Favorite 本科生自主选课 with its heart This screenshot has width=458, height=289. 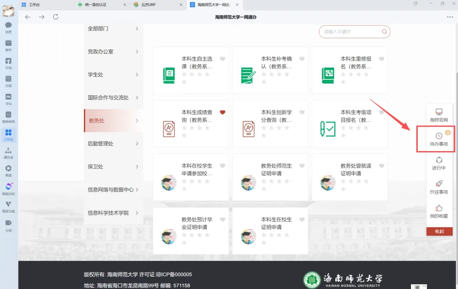(223, 59)
